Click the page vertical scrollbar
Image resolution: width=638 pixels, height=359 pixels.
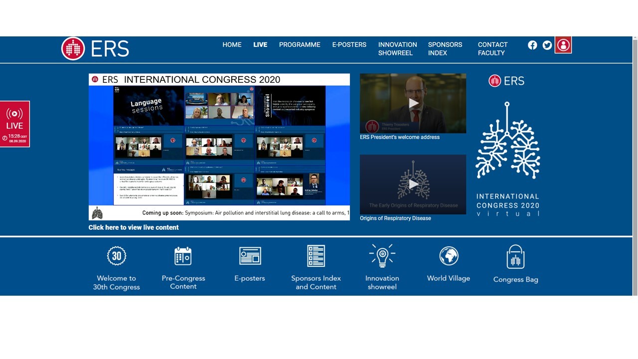coord(635,166)
